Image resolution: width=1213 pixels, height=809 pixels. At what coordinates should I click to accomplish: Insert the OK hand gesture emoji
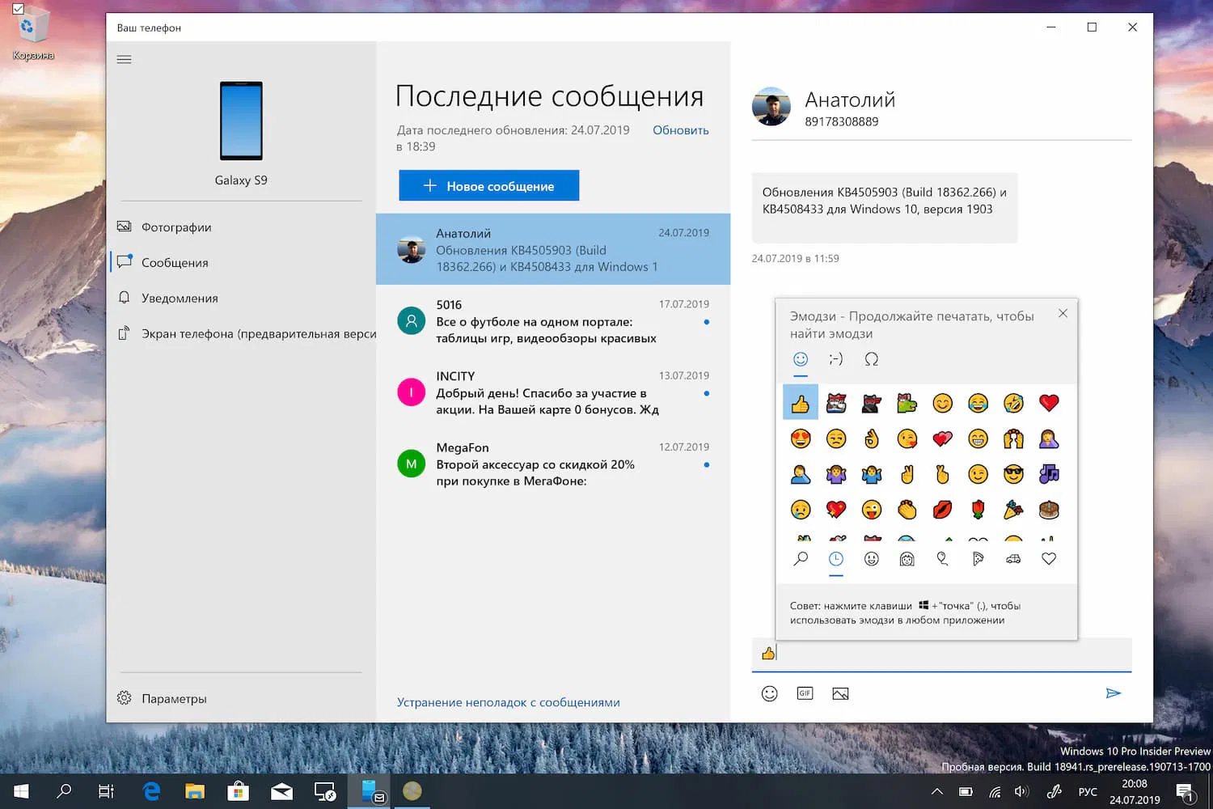click(872, 438)
